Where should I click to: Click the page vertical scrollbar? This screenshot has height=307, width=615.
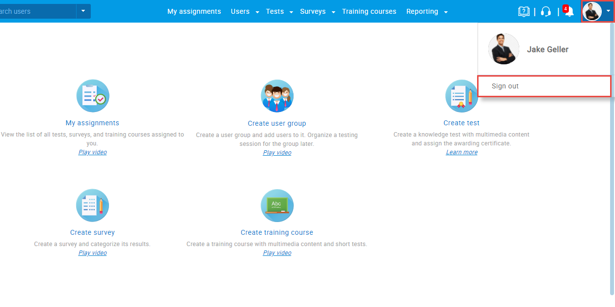point(612,159)
